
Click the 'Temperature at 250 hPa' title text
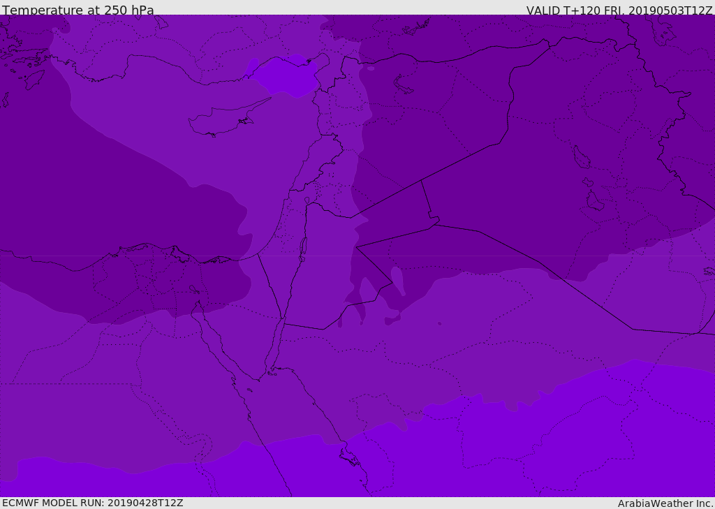78,10
